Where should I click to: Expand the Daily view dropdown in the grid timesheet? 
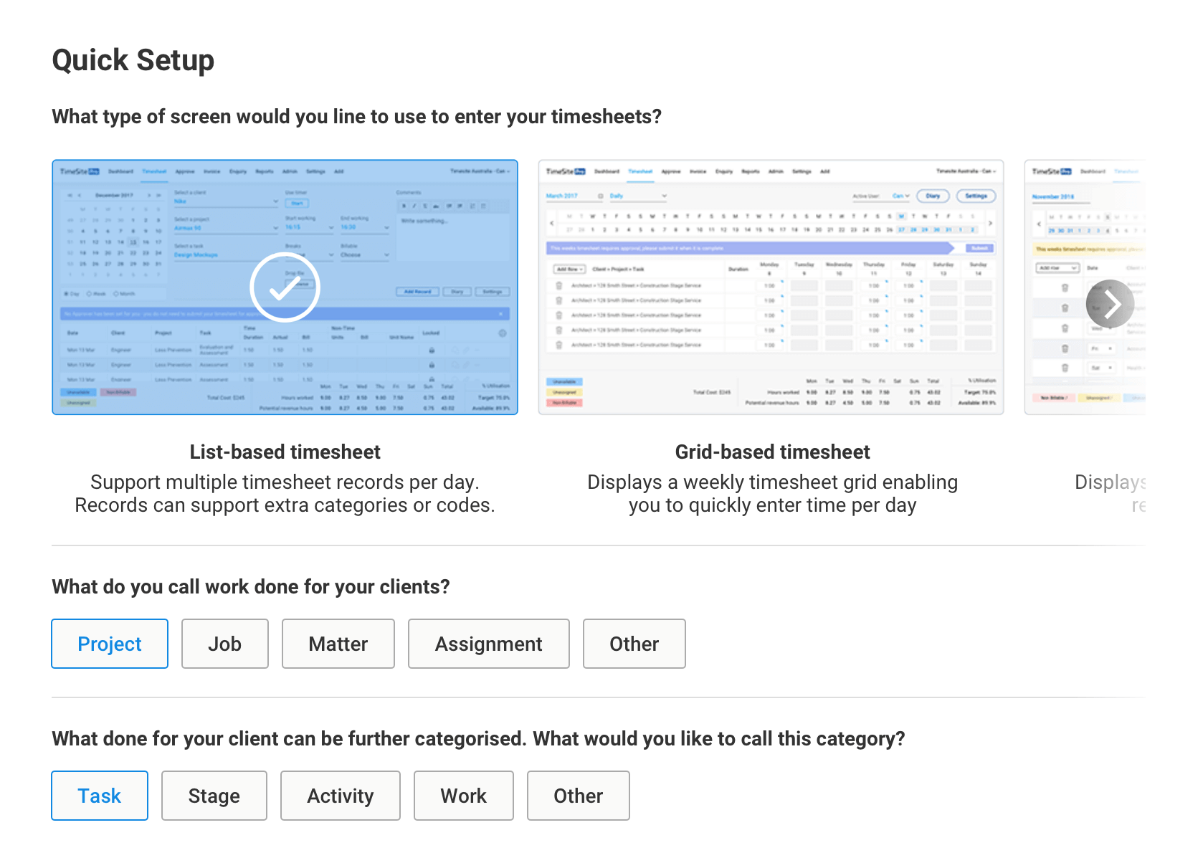(x=638, y=196)
